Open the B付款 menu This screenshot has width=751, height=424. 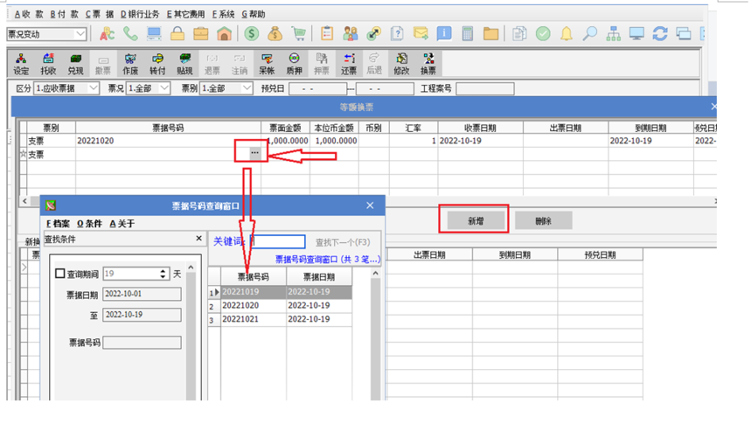click(64, 14)
